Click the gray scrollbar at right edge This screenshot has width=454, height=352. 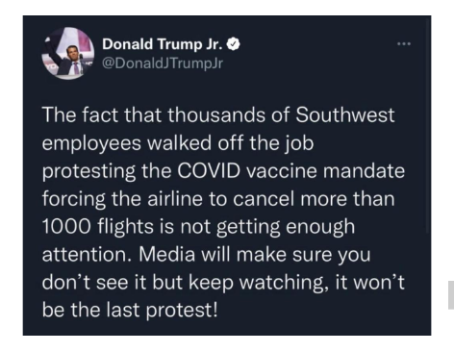coord(451,295)
